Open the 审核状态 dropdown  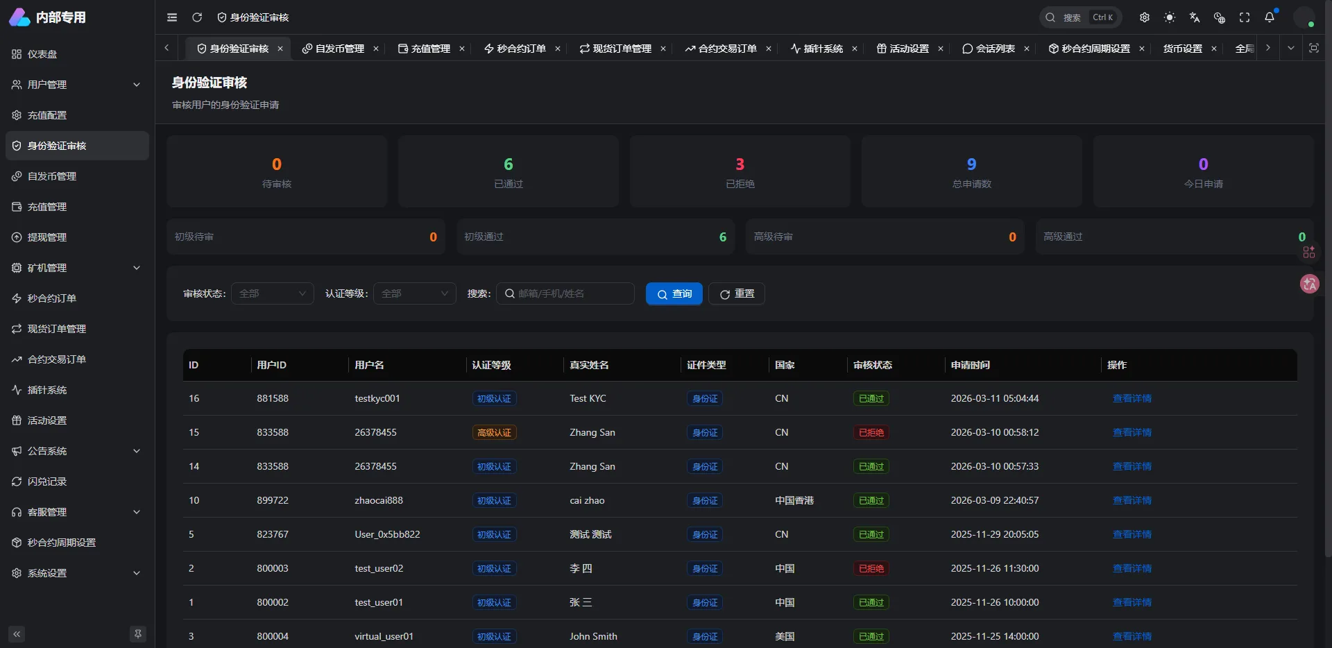coord(273,293)
